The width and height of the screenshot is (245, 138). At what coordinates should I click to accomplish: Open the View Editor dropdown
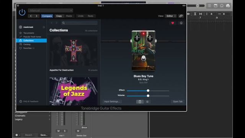point(171,16)
